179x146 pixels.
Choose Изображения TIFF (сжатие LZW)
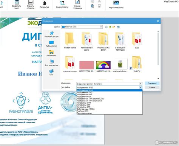[110, 99]
